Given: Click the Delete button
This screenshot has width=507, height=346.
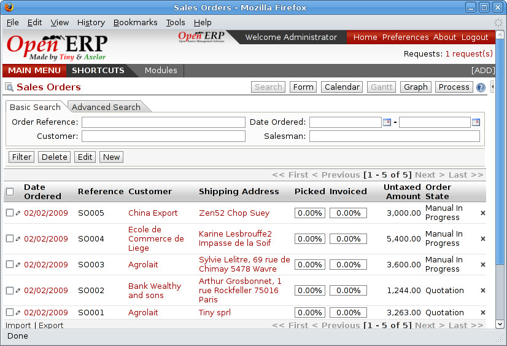Looking at the screenshot, I should tap(54, 157).
